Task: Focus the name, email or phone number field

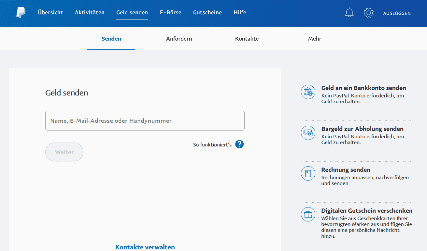Action: click(x=145, y=121)
